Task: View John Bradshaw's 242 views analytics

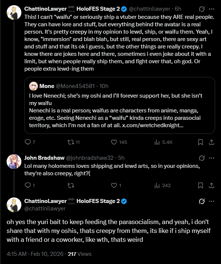Action: (x=157, y=185)
